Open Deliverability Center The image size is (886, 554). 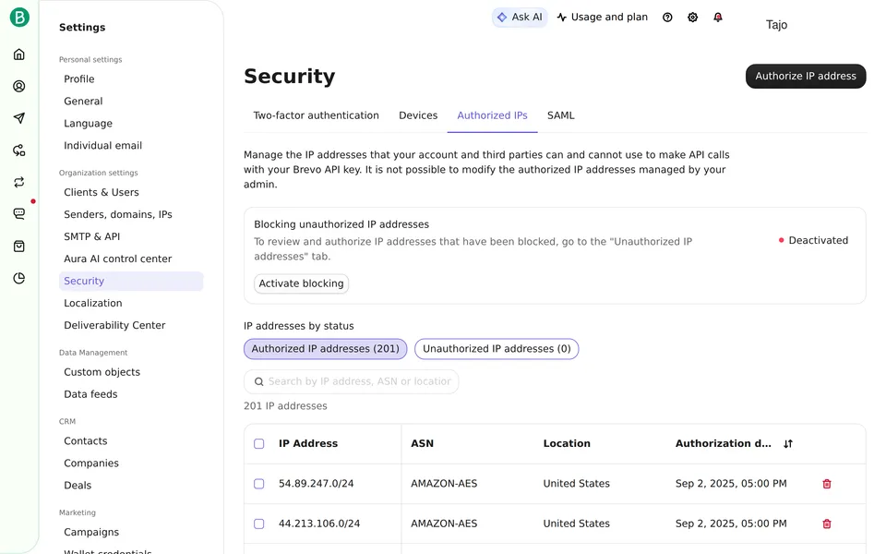pos(114,325)
